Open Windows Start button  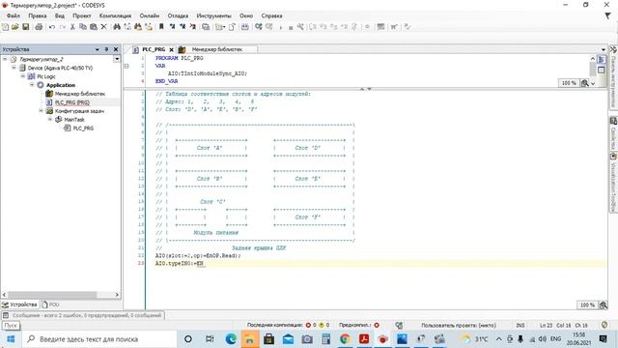[11, 339]
